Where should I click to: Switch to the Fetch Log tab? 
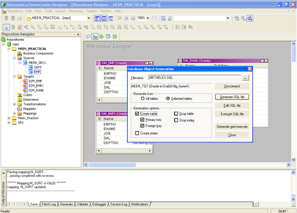tap(49, 204)
